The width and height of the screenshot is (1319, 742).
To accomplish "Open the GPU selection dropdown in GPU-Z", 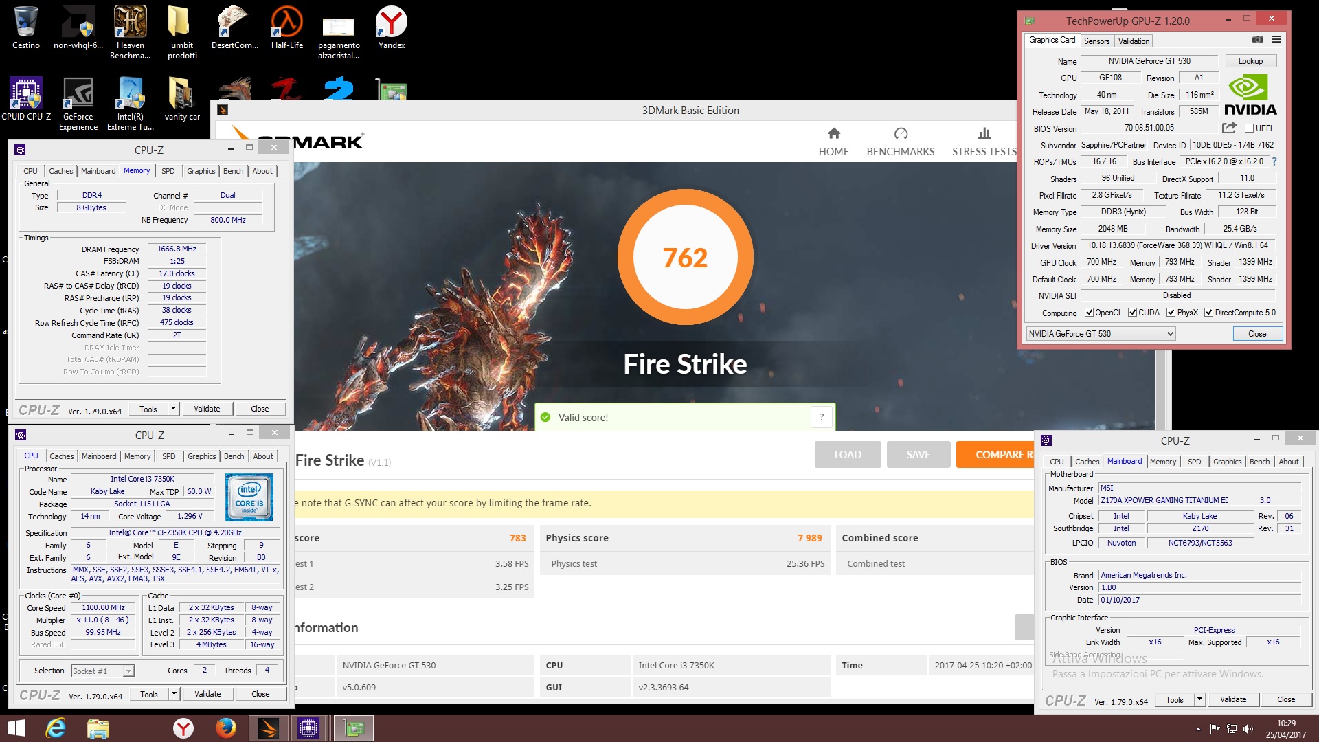I will pos(1101,334).
